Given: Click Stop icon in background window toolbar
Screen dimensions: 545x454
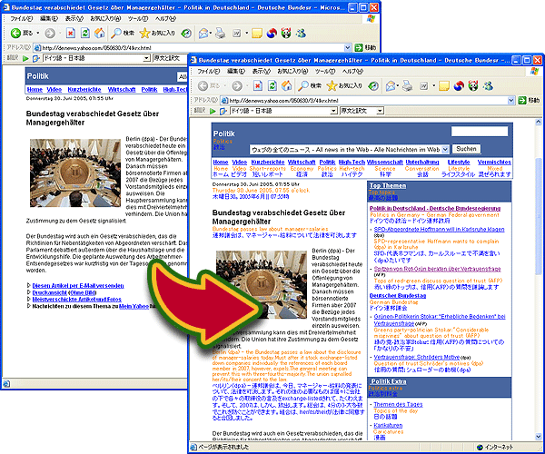Looking at the screenshot, I should [x=71, y=33].
